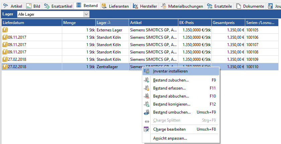
Task: Click the Materialbuchungen tab icon
Action: 163,6
